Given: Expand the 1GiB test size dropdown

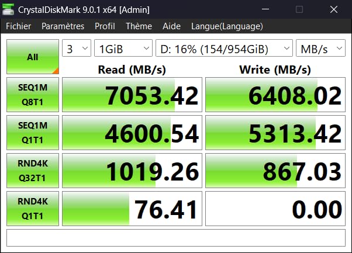Looking at the screenshot, I should tap(123, 48).
